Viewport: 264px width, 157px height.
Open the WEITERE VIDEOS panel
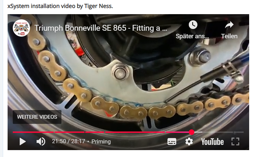[37, 117]
